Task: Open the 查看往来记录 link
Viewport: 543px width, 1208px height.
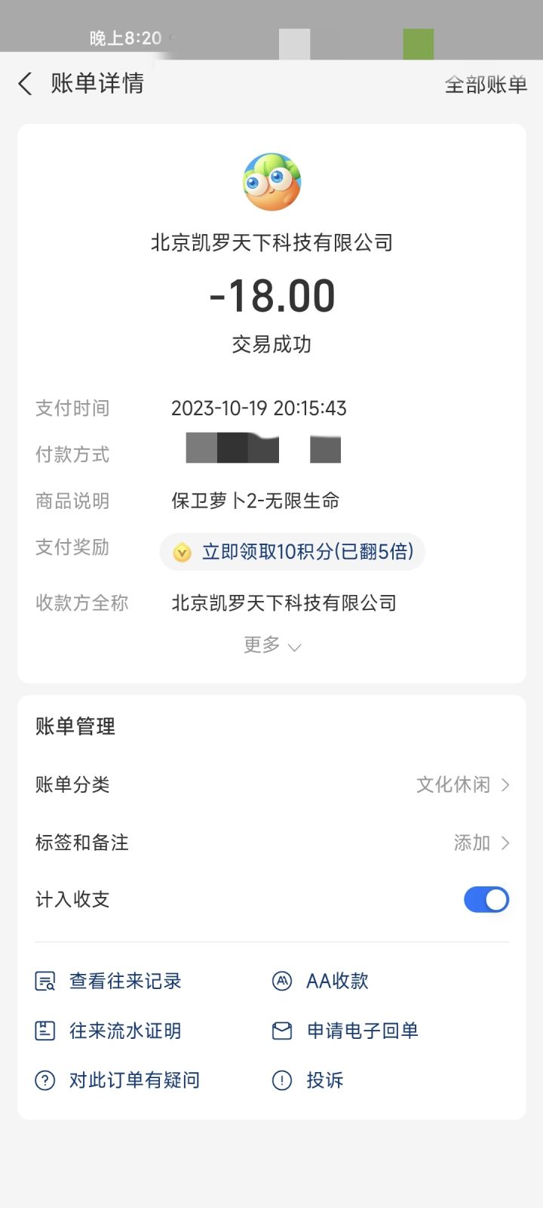Action: (125, 981)
